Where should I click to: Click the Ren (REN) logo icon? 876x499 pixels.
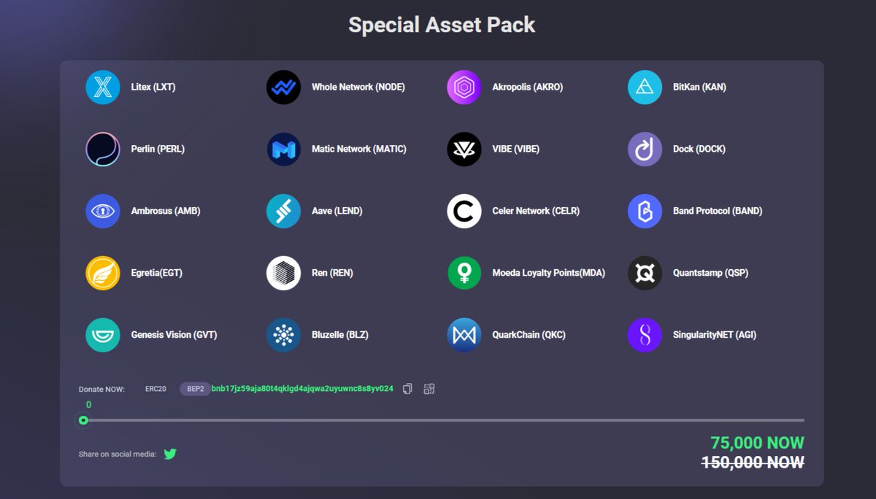click(283, 273)
